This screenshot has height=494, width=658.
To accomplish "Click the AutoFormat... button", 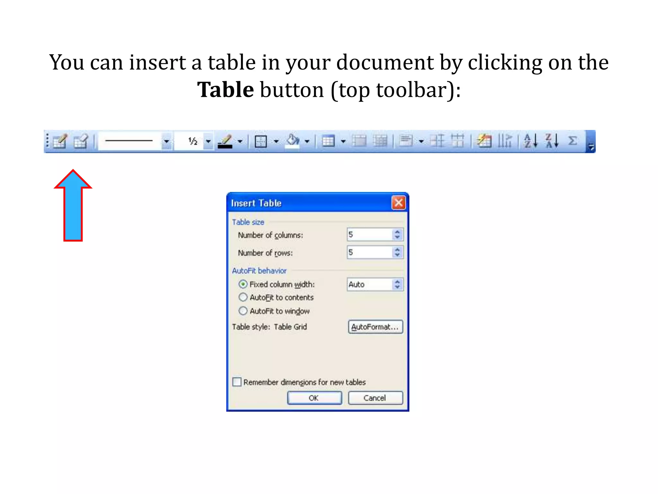I will [375, 327].
